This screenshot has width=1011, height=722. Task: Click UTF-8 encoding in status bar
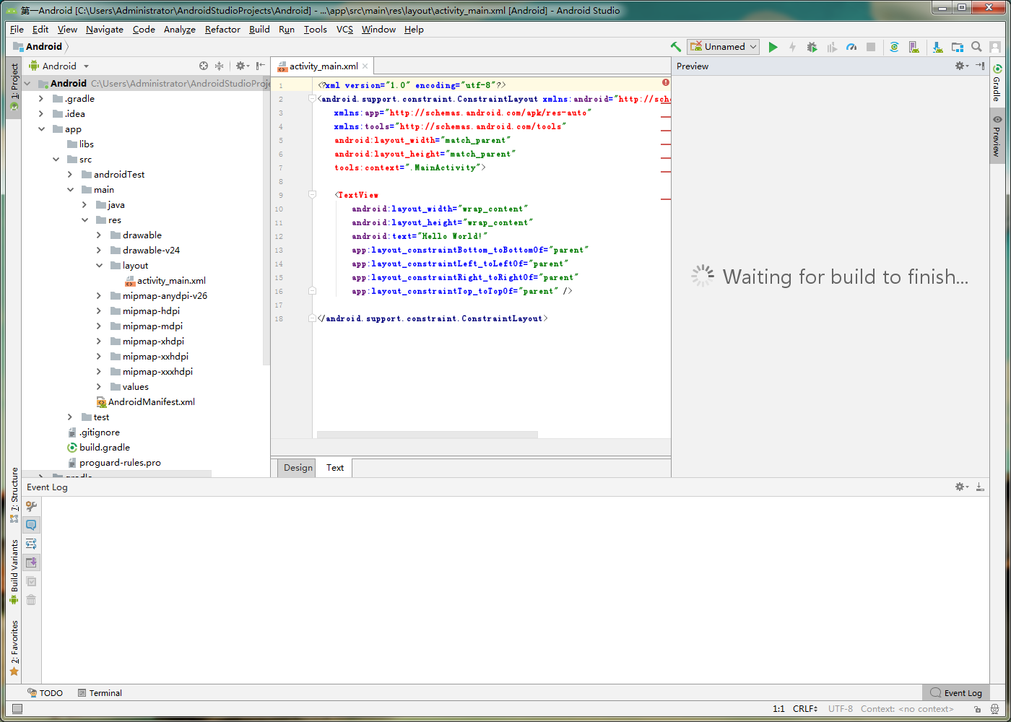tap(841, 709)
